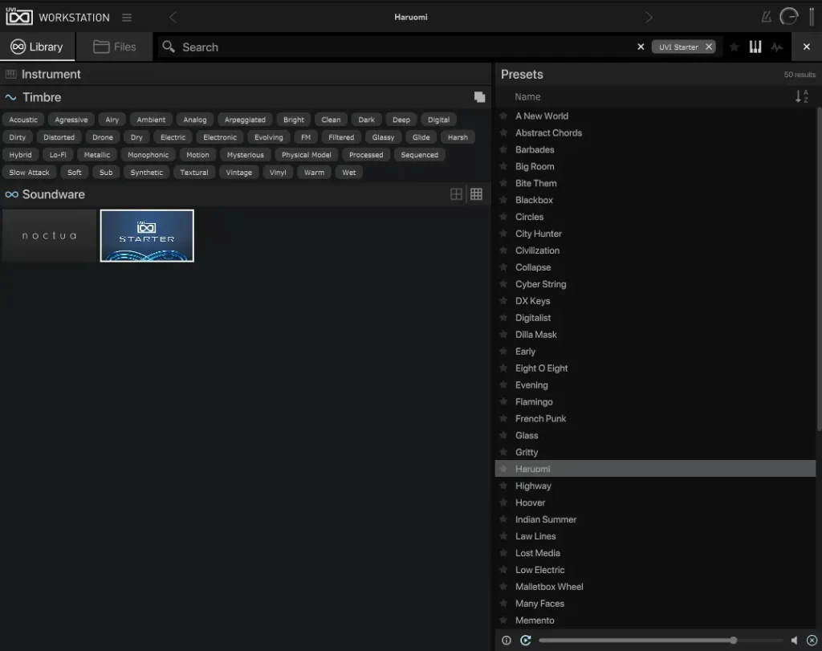Go to the previous preset arrow
The width and height of the screenshot is (822, 651).
(x=173, y=18)
